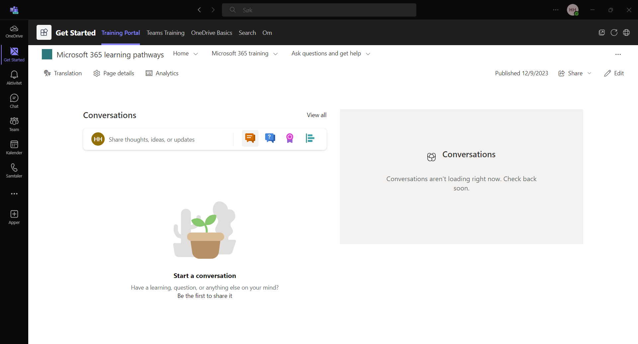
Task: Click the Translation button
Action: coord(63,73)
